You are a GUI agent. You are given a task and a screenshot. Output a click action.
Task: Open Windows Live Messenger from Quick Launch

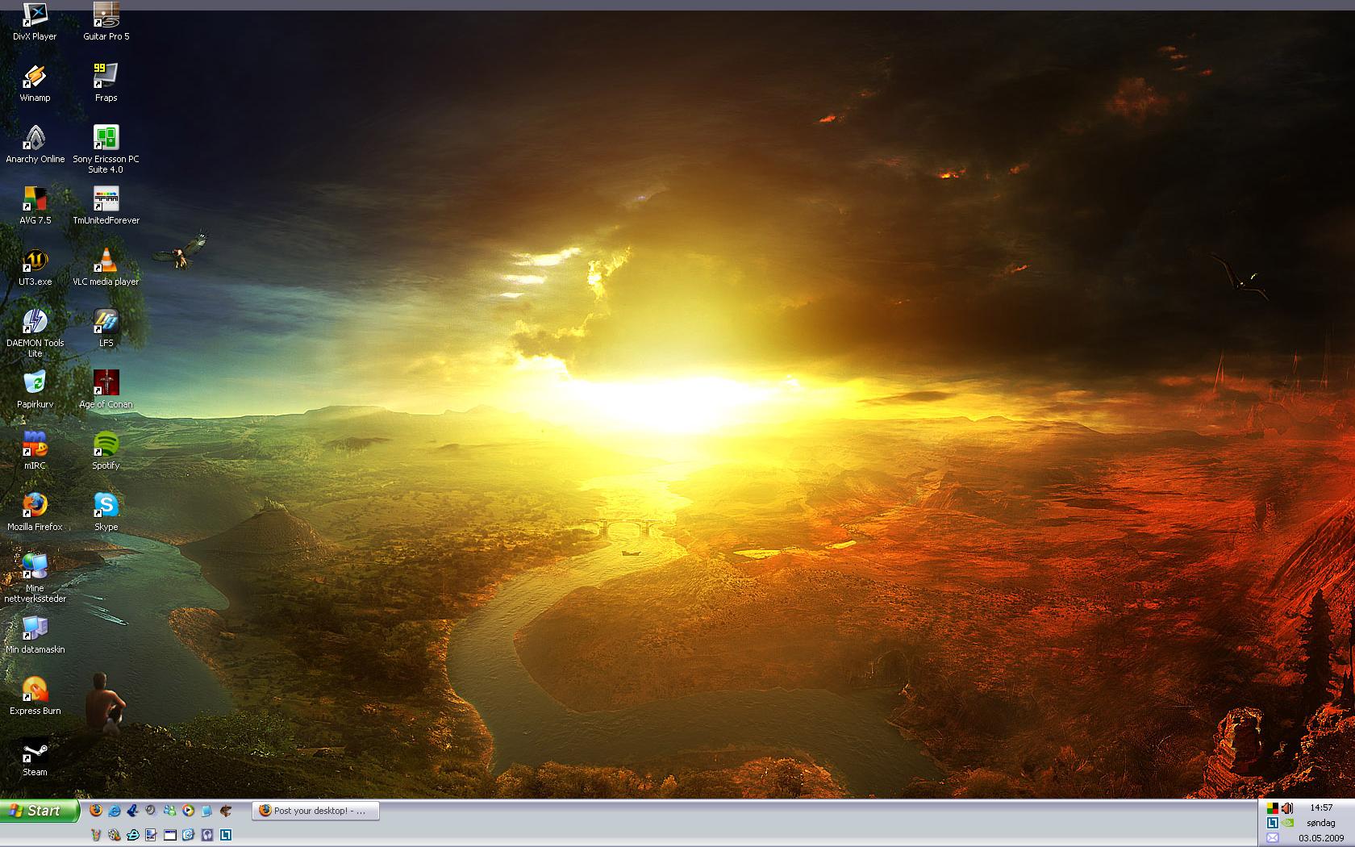pos(170,810)
